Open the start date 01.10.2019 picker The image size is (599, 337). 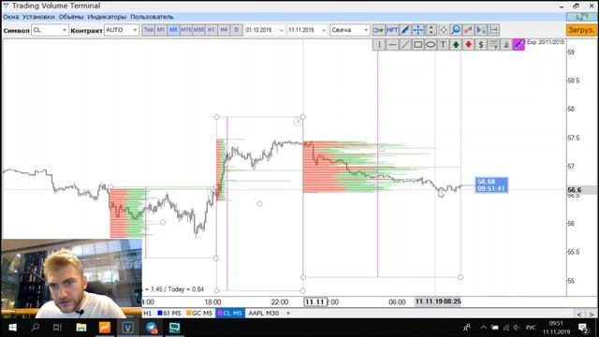pyautogui.click(x=265, y=30)
